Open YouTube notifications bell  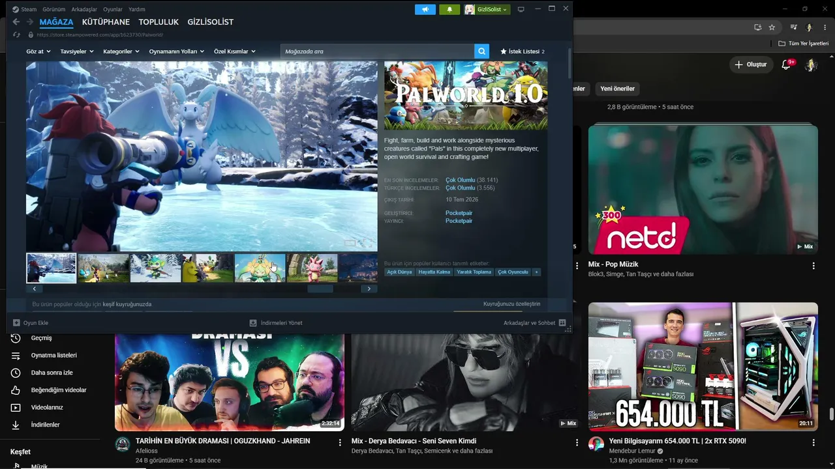coord(787,64)
